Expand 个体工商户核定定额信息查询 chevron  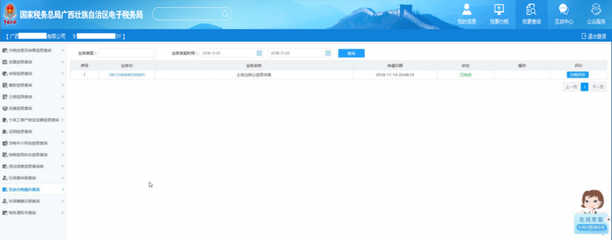(x=63, y=120)
